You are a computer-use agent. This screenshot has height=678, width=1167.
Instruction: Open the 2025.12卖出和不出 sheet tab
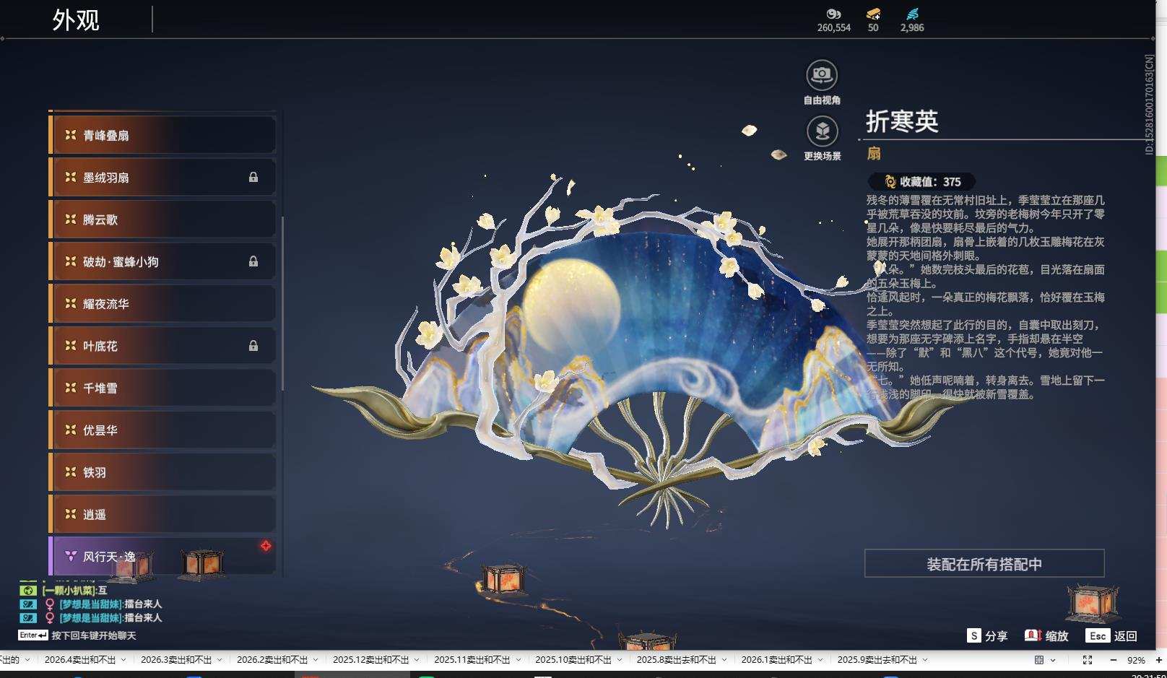[x=370, y=660]
